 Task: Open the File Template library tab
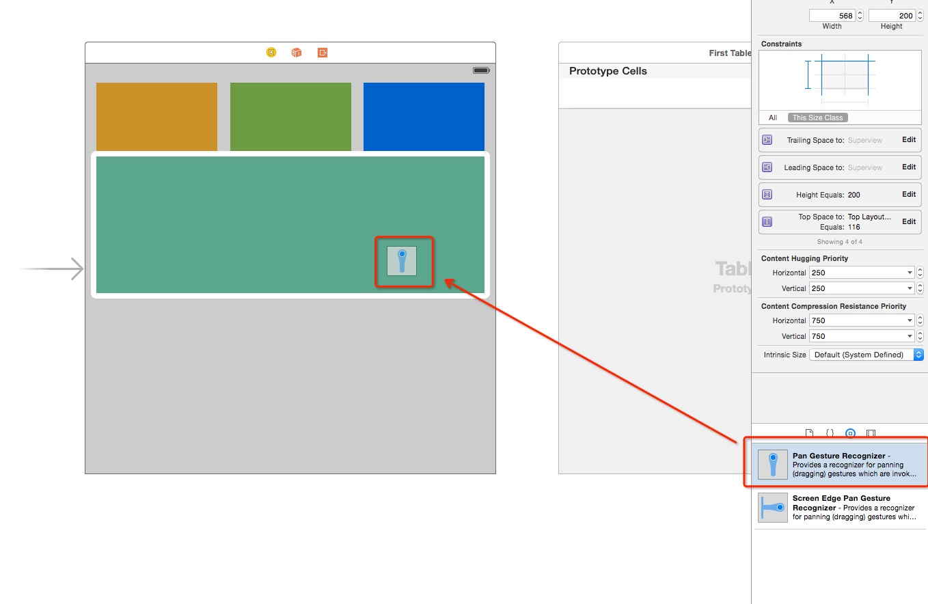tap(810, 433)
